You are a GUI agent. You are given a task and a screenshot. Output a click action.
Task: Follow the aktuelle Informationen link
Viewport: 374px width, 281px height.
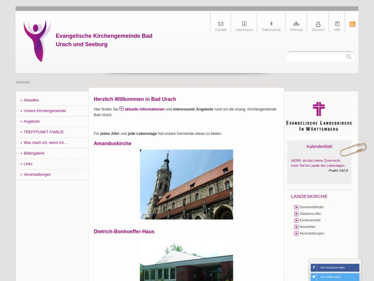[x=144, y=109]
